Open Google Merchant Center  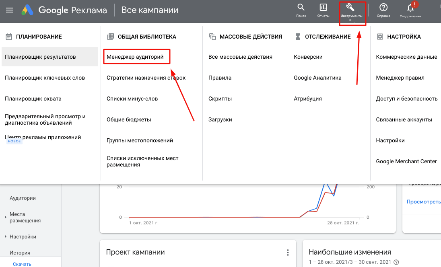pos(406,161)
